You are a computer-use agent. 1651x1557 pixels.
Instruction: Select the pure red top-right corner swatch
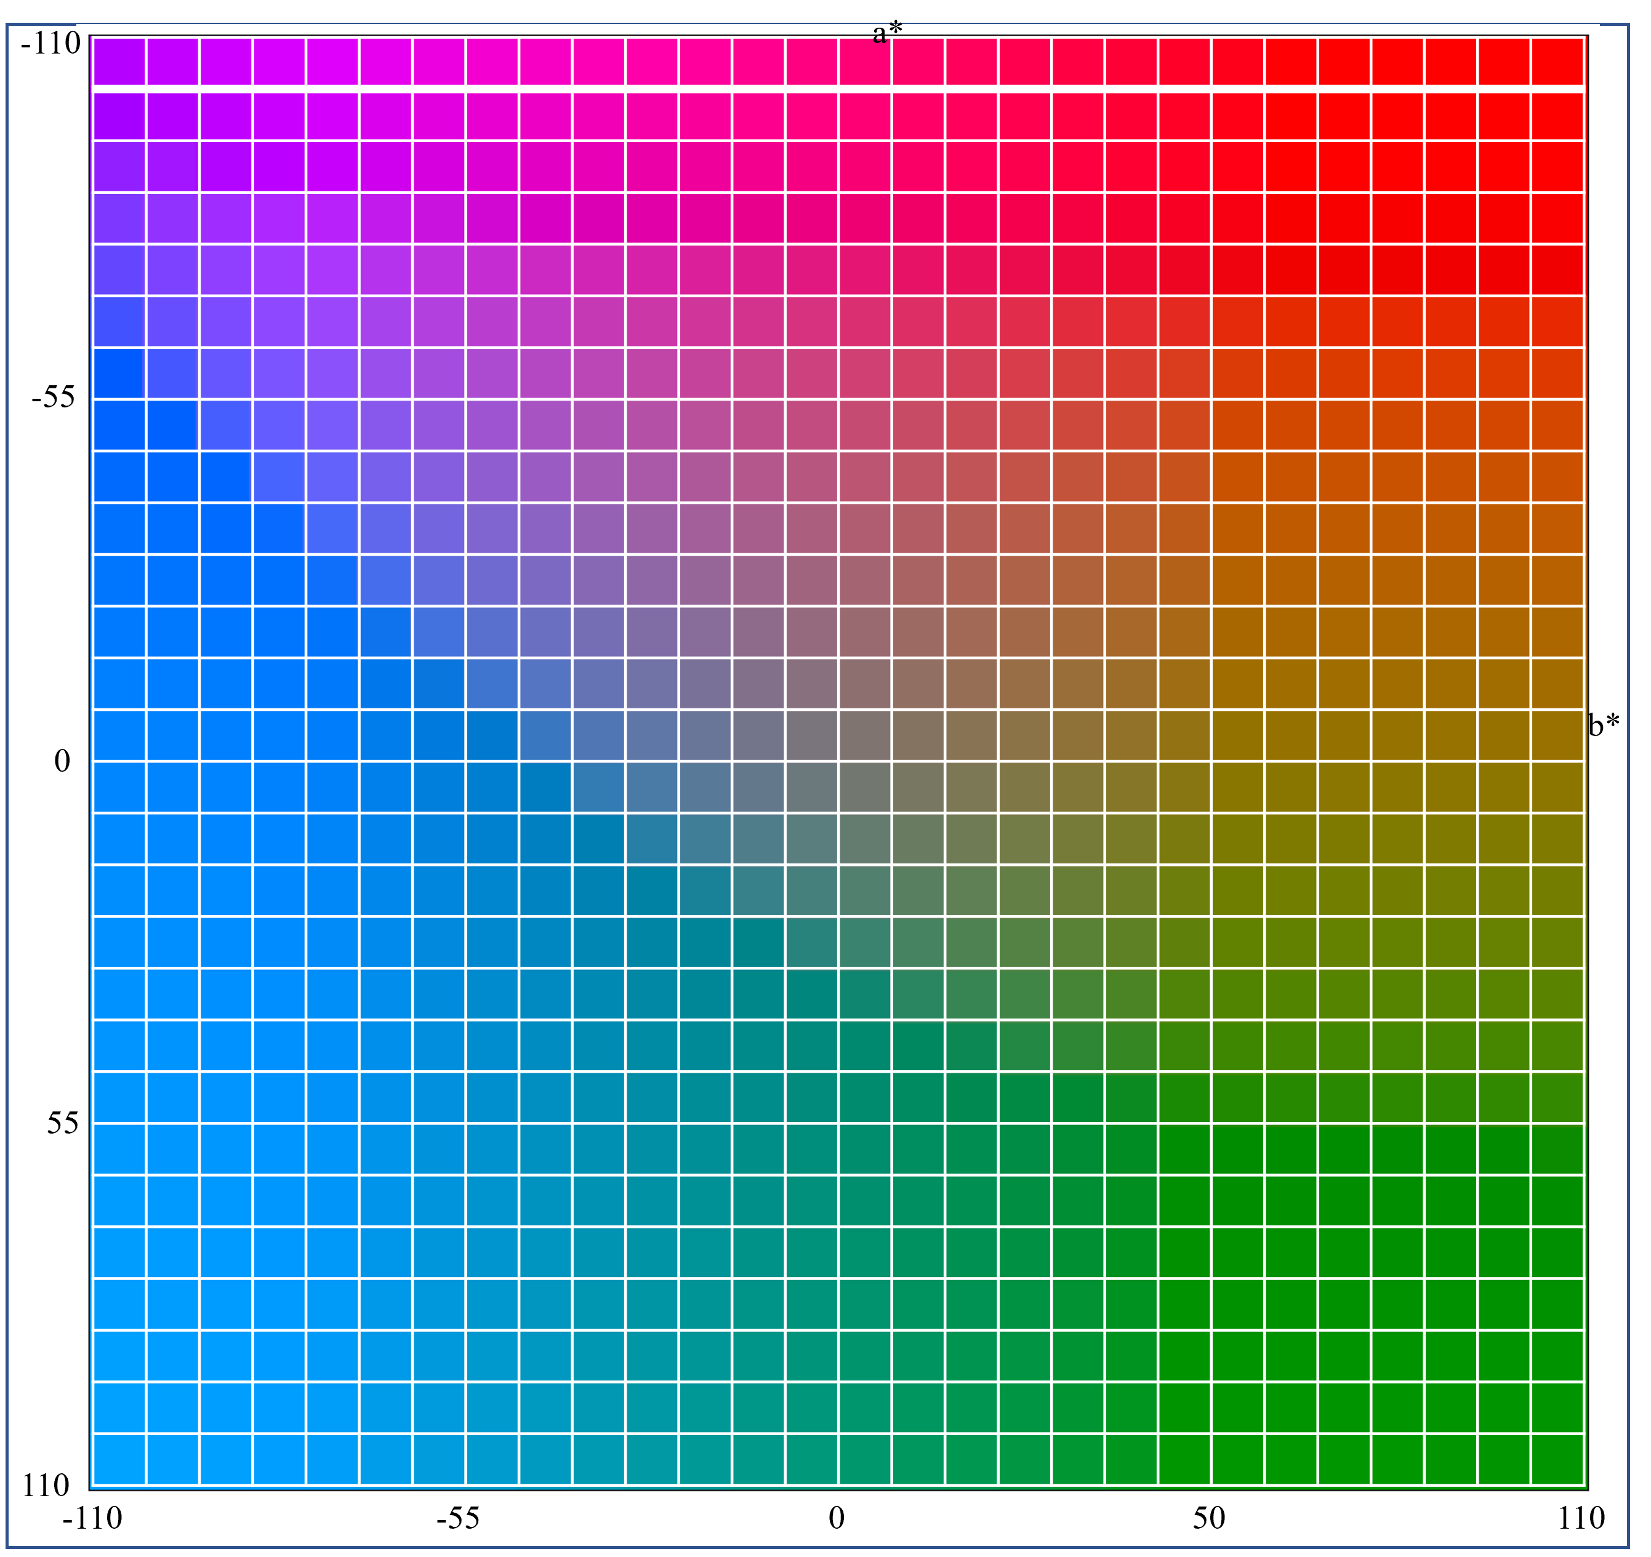(1557, 61)
